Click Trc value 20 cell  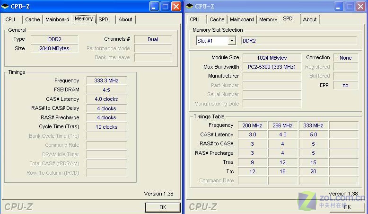pyautogui.click(x=313, y=171)
